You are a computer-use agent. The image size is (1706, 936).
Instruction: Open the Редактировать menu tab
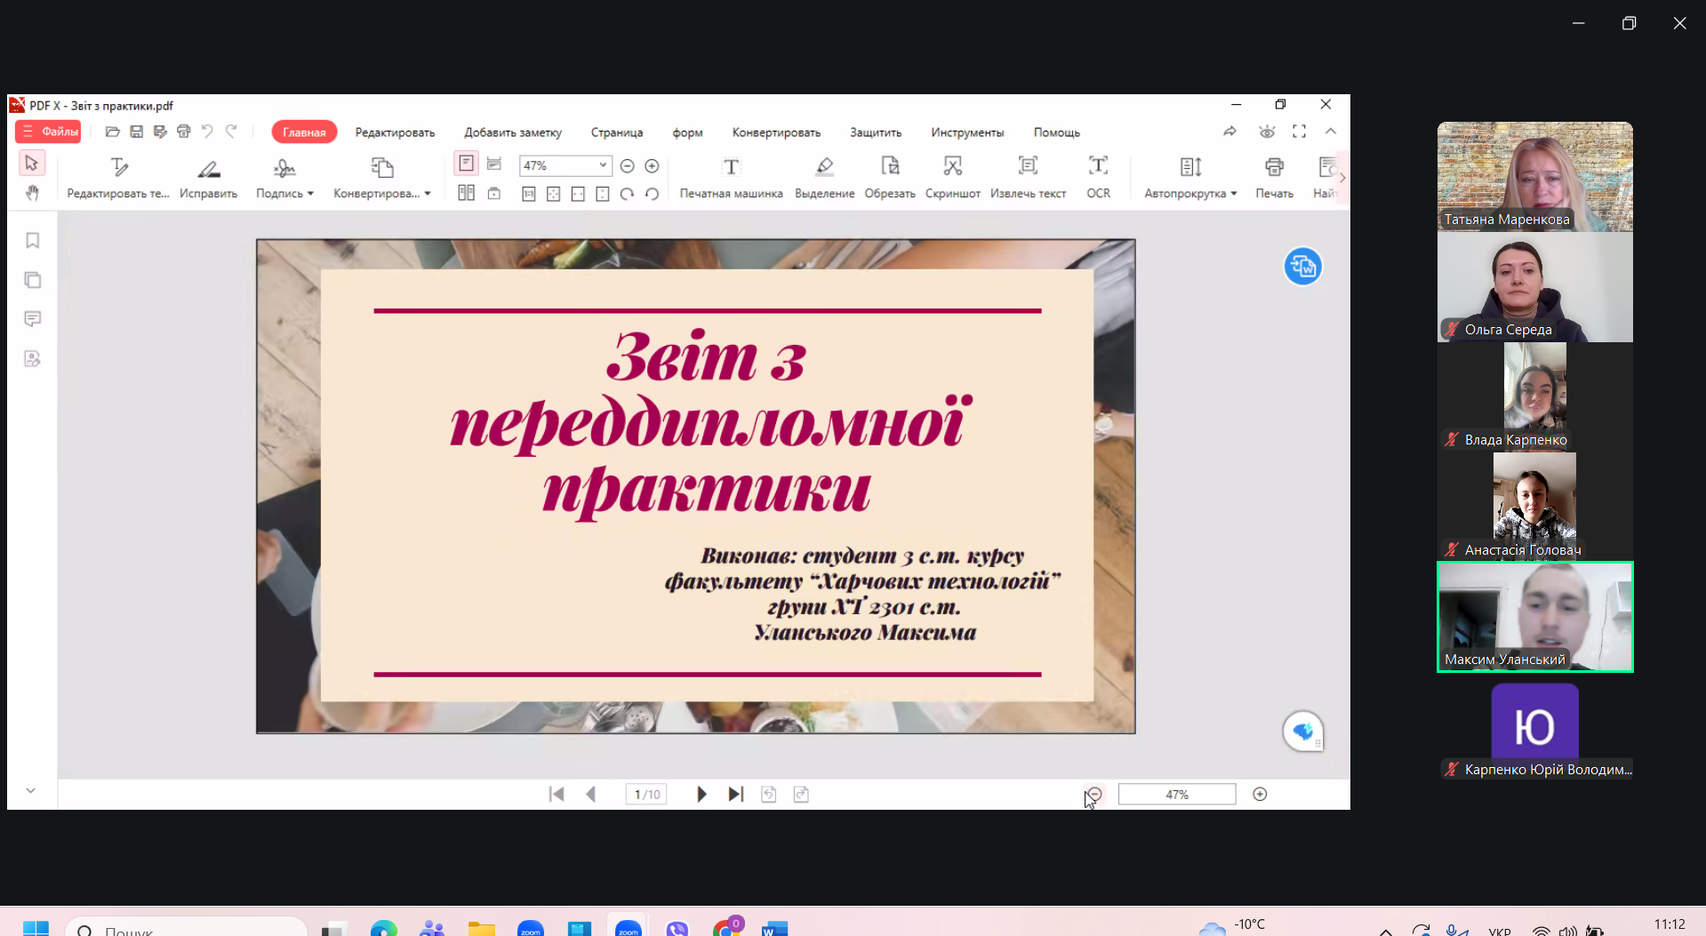coord(395,132)
